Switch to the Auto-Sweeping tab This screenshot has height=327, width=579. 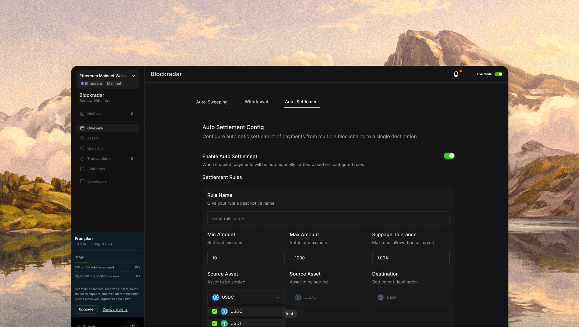click(212, 102)
